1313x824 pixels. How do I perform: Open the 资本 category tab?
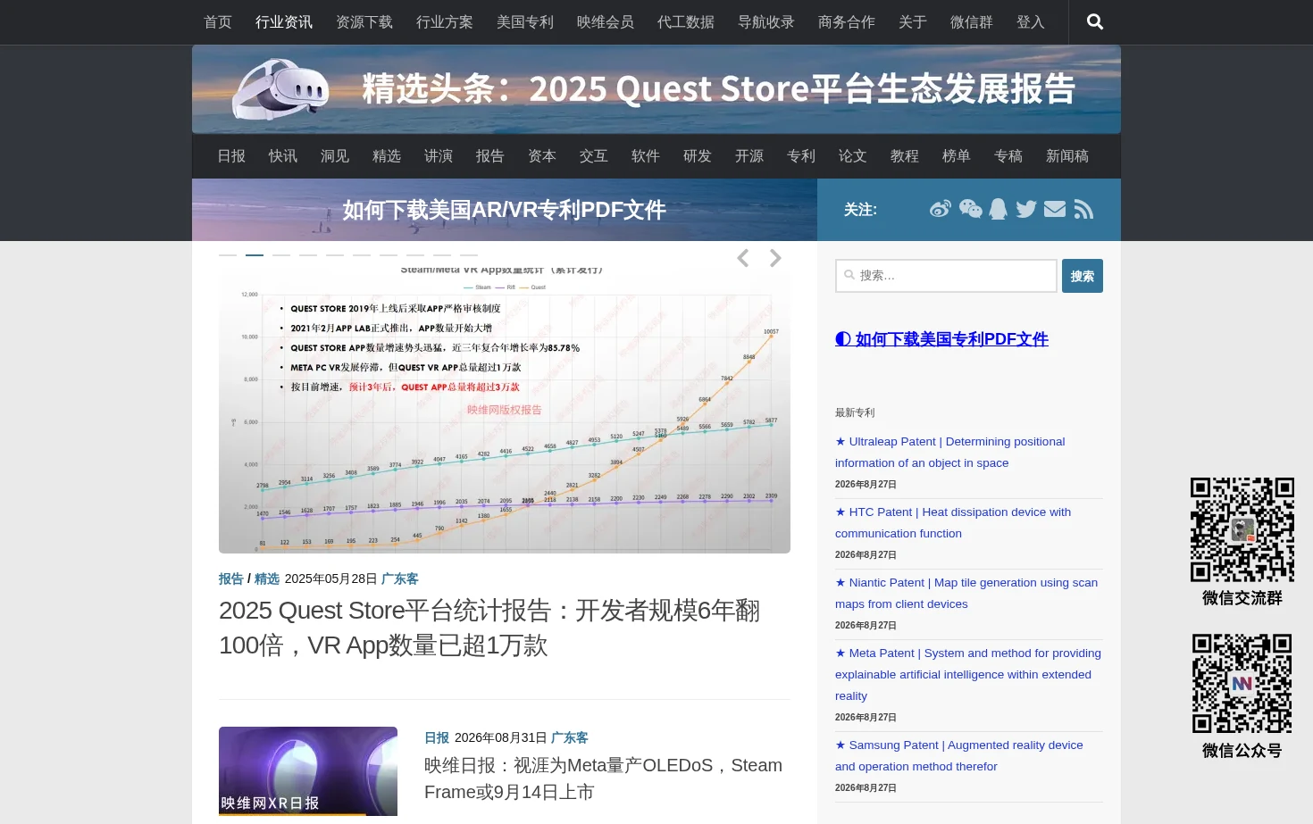tap(542, 156)
